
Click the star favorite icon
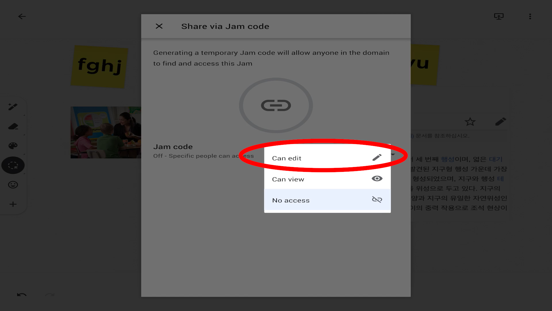470,122
